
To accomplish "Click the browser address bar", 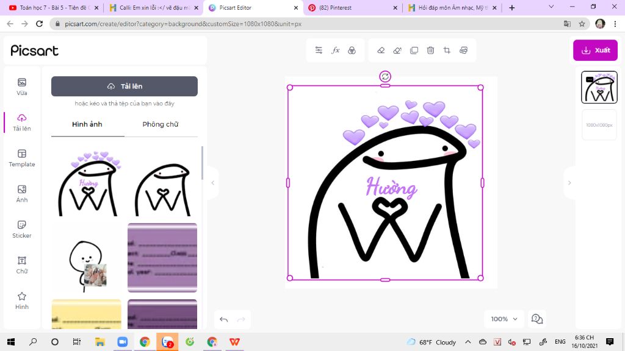I will [307, 24].
